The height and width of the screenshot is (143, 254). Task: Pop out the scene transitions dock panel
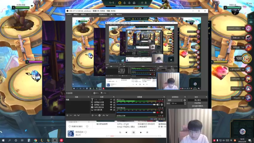[x=185, y=97]
